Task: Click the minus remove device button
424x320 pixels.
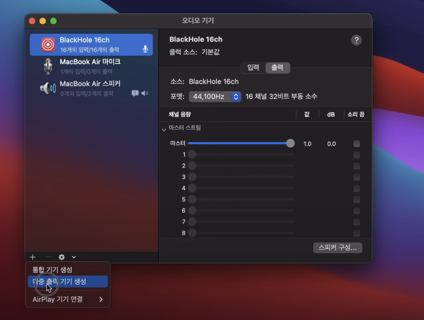Action: coord(49,257)
